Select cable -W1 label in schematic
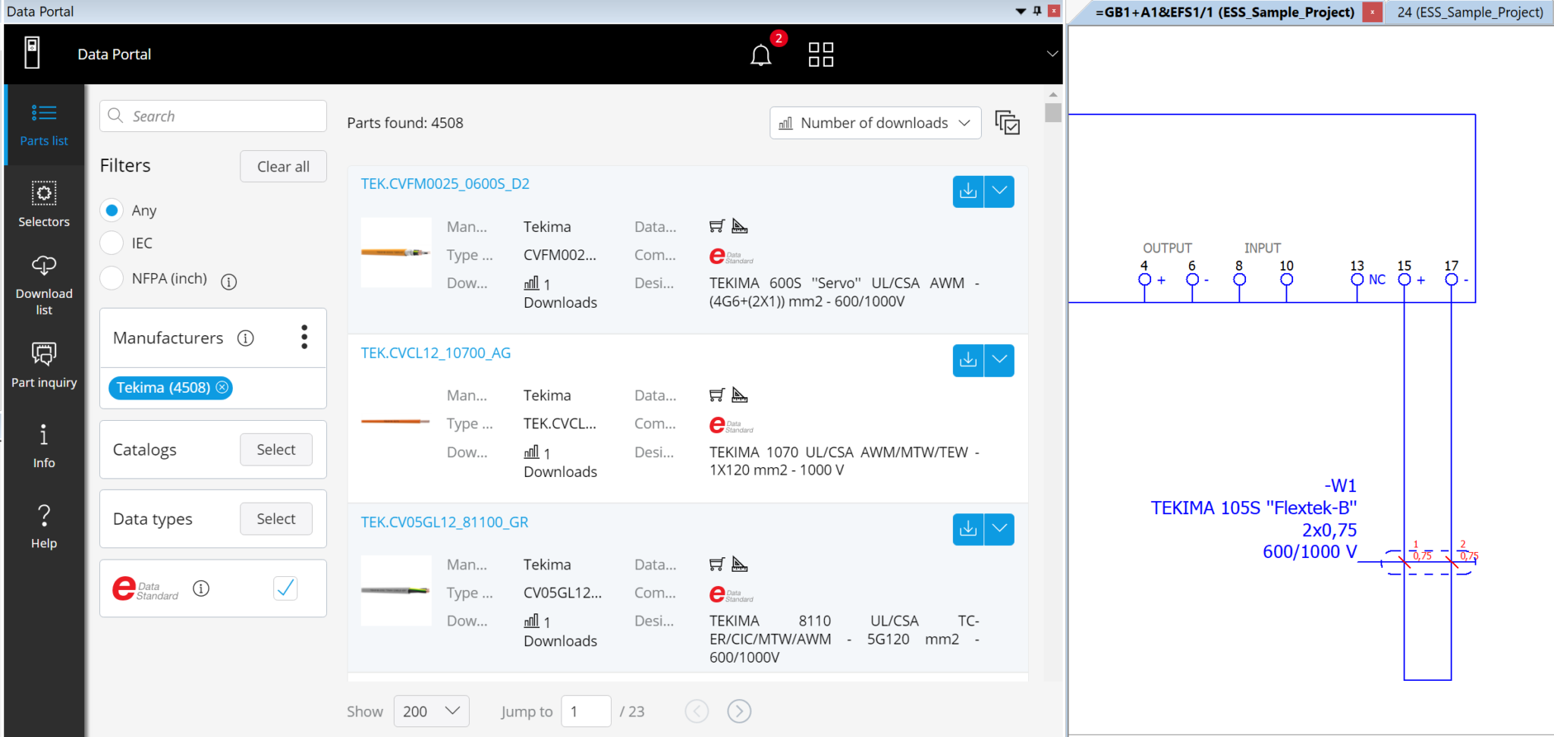Image resolution: width=1554 pixels, height=737 pixels. pyautogui.click(x=1341, y=486)
